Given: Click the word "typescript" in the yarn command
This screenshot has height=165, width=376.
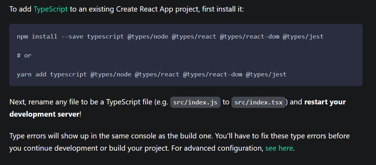Looking at the screenshot, I should (x=68, y=74).
